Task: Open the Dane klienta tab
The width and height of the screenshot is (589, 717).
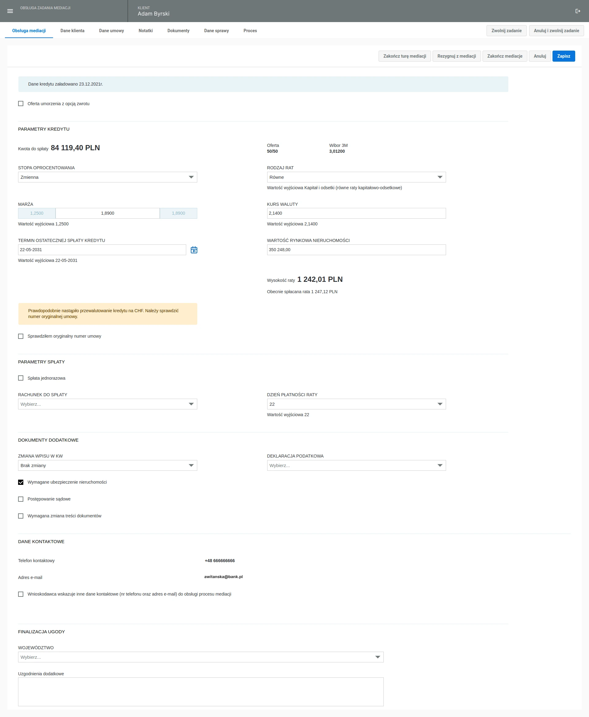Action: tap(72, 31)
